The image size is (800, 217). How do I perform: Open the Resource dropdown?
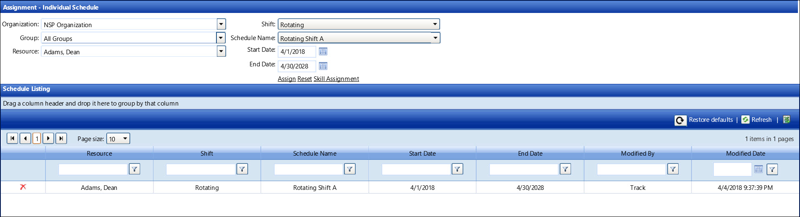(221, 51)
